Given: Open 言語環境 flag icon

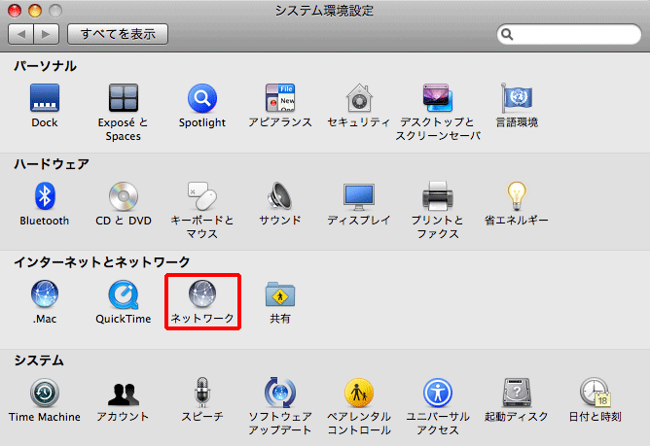Looking at the screenshot, I should (517, 98).
